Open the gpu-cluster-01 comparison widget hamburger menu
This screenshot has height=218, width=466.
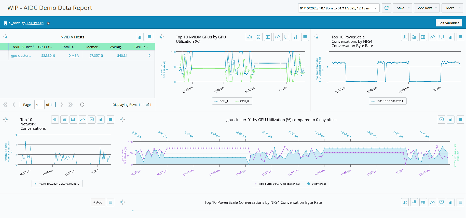click(x=460, y=120)
